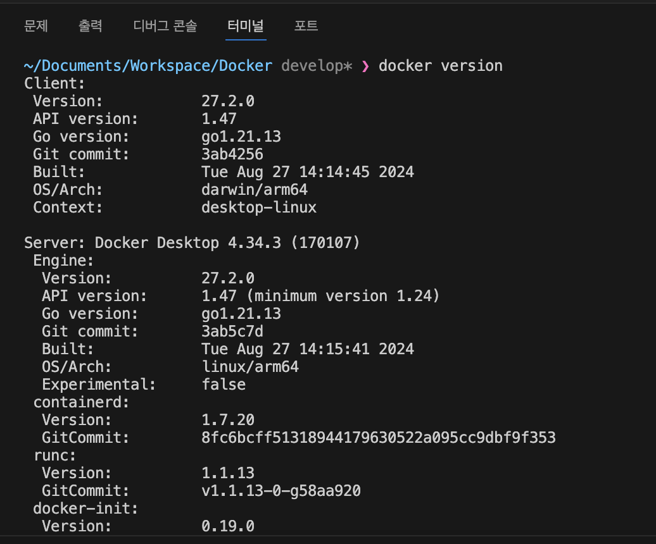Click the docker-init: heading
Viewport: 656px width, 544px height.
click(x=85, y=509)
